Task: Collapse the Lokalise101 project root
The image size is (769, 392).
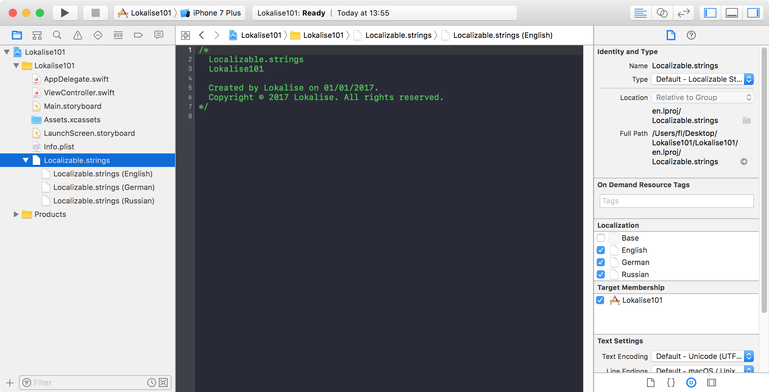Action: coord(7,52)
